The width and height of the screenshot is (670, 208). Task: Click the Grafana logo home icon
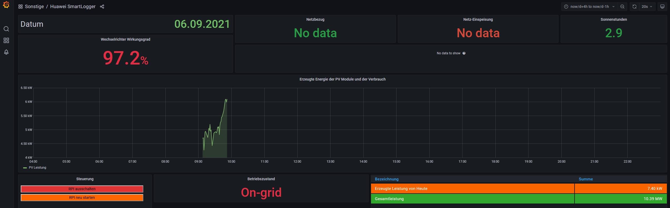[x=6, y=5]
